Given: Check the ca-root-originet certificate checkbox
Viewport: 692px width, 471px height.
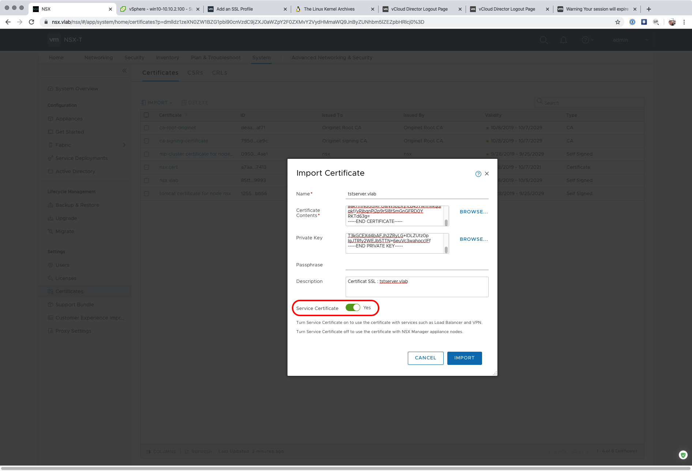Looking at the screenshot, I should pyautogui.click(x=146, y=128).
